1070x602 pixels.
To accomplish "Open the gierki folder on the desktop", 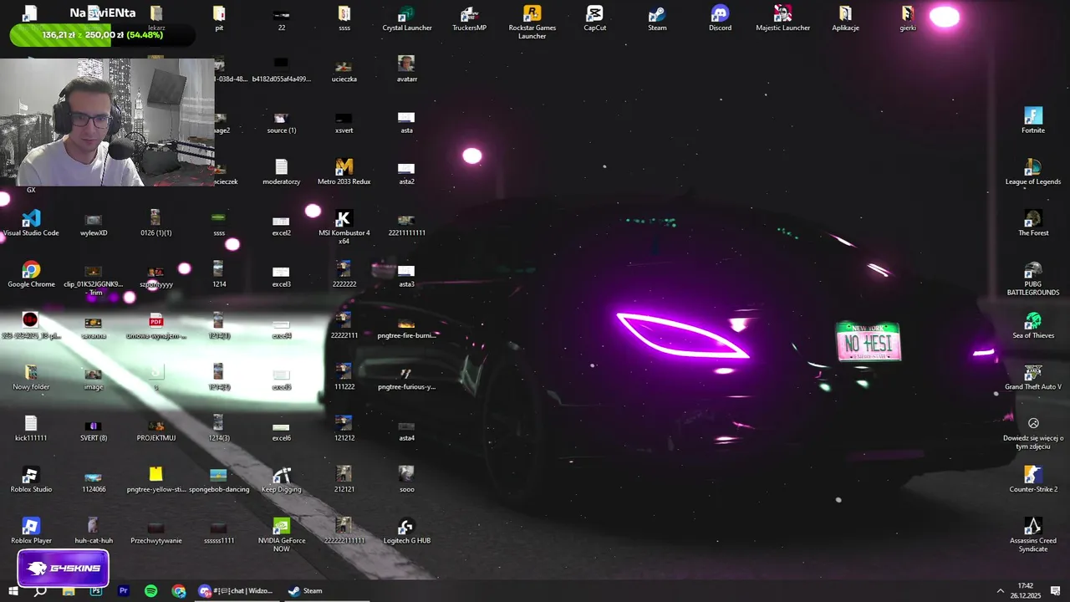I will (x=908, y=18).
